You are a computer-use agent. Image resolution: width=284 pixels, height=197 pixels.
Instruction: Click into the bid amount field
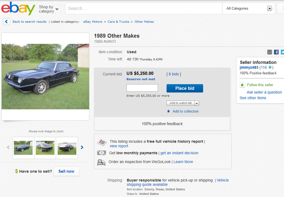pos(142,88)
